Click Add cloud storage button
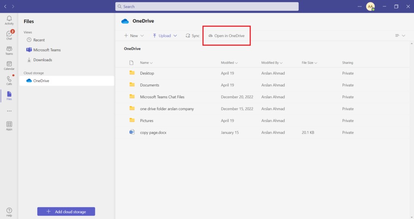This screenshot has width=414, height=219. [66, 211]
